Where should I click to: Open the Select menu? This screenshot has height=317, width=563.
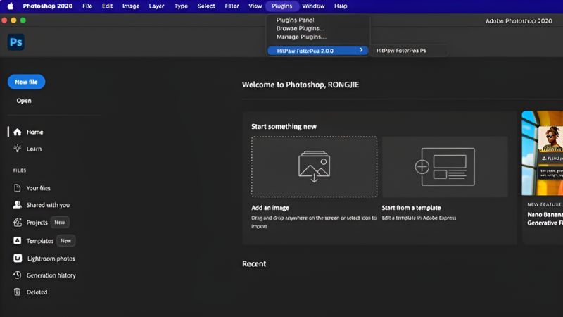tap(206, 6)
